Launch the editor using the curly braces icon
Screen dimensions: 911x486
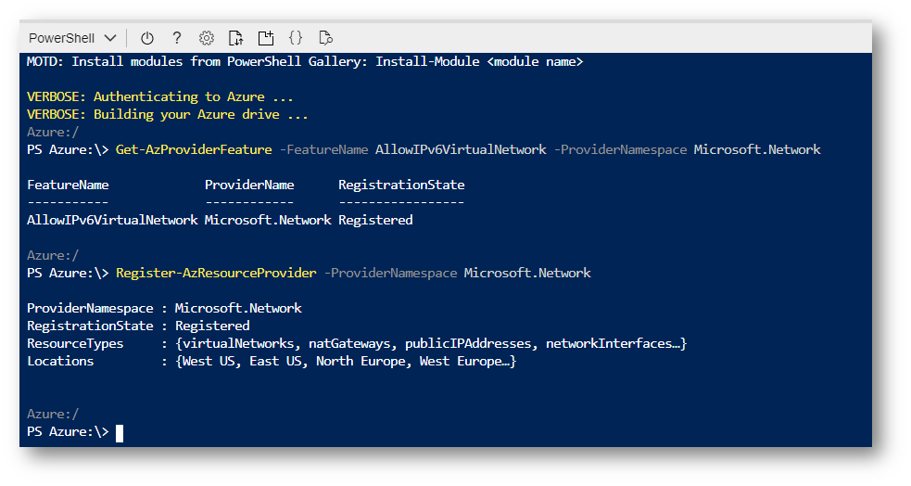point(296,38)
